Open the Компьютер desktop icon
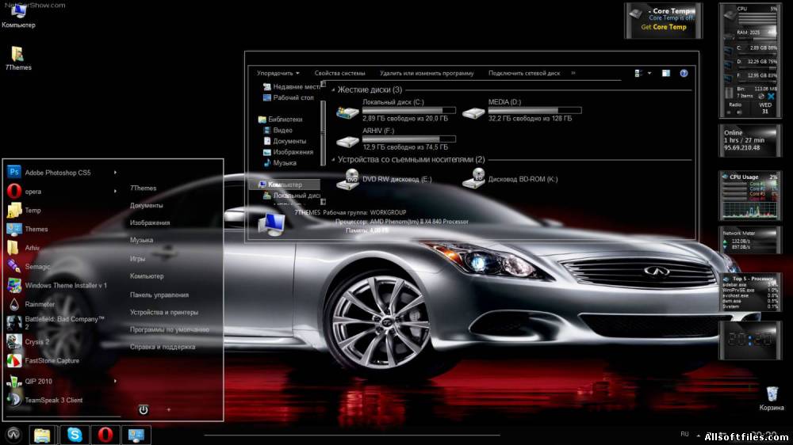This screenshot has width=793, height=445. coord(18,15)
